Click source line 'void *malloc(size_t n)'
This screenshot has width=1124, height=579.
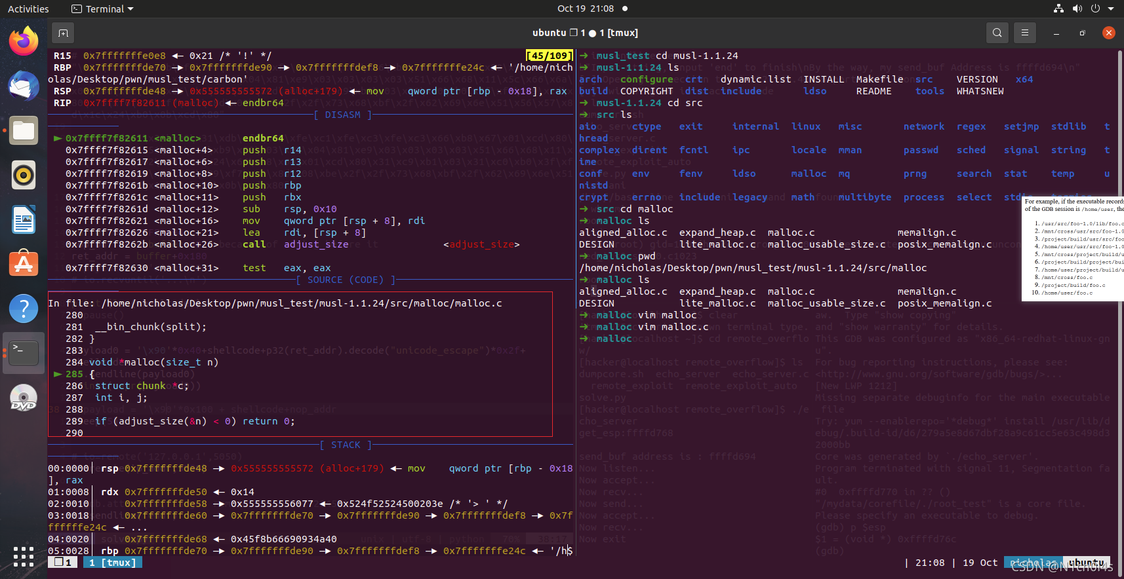(153, 362)
